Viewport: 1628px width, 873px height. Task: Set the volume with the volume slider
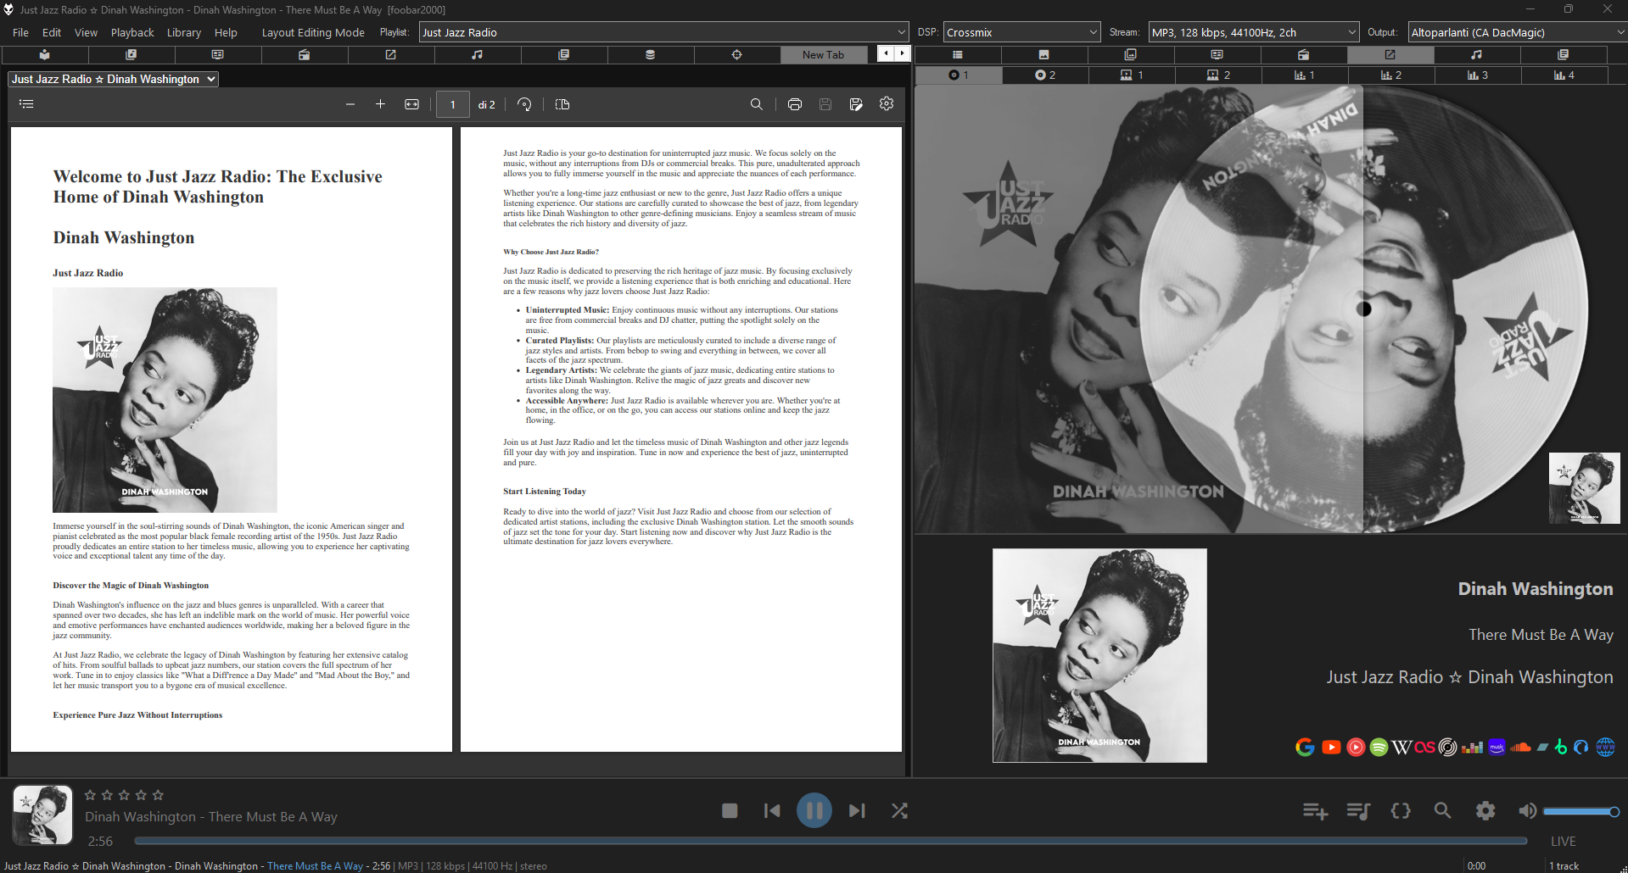1581,811
